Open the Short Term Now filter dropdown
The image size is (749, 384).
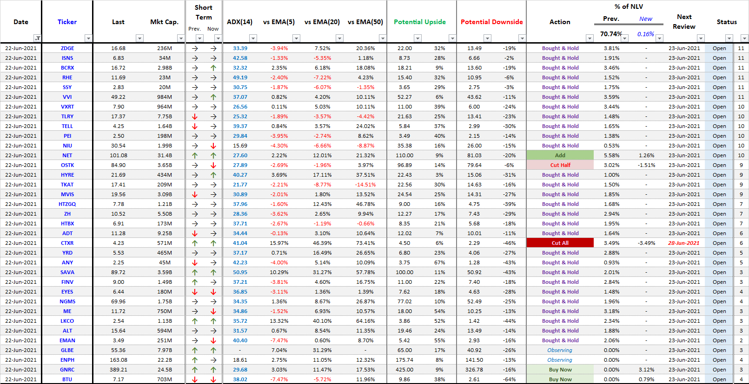click(218, 38)
